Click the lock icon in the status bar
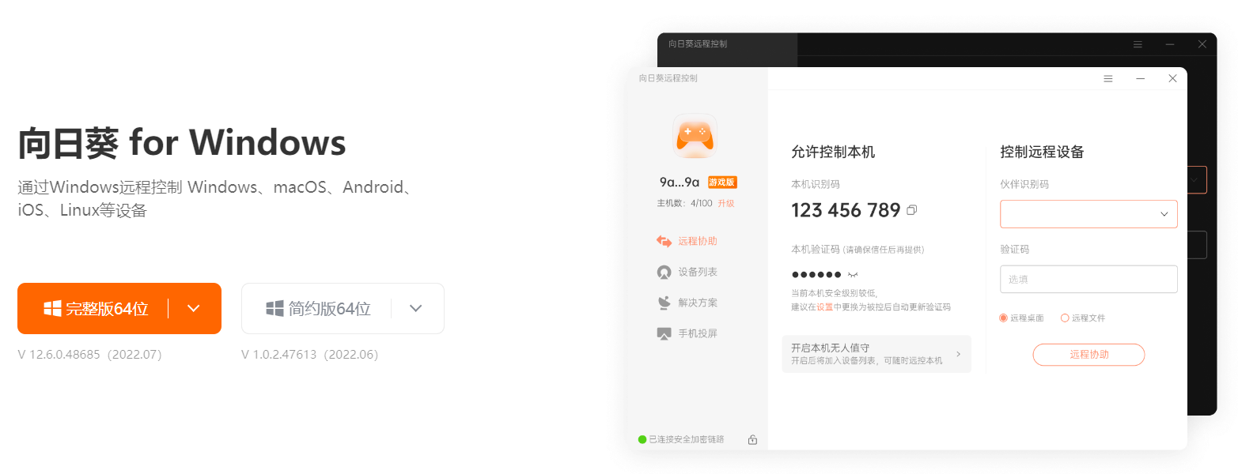The width and height of the screenshot is (1238, 474). tap(752, 439)
